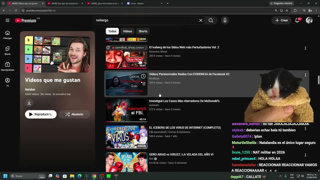The width and height of the screenshot is (320, 180).
Task: Go to YouTube Premium home via logo
Action: [x=25, y=20]
